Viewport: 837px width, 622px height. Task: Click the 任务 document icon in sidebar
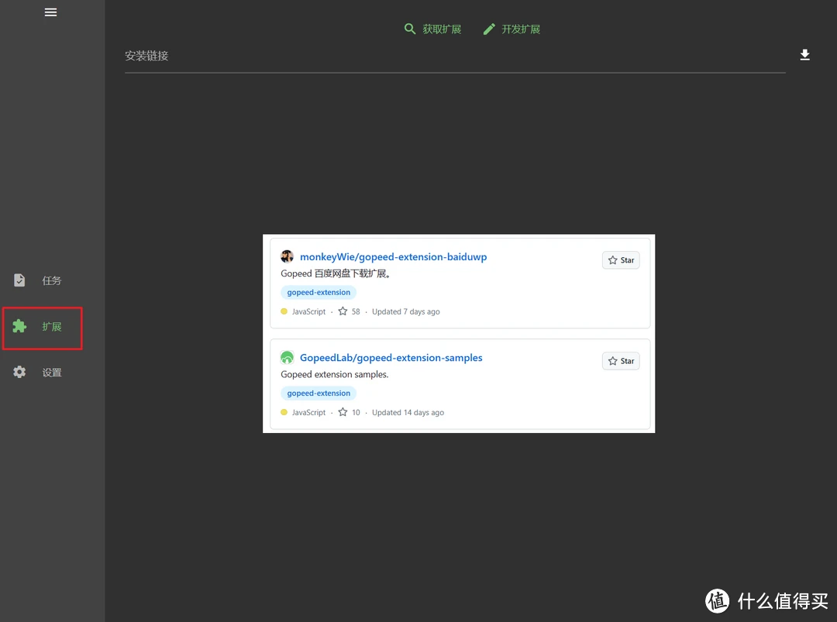19,280
